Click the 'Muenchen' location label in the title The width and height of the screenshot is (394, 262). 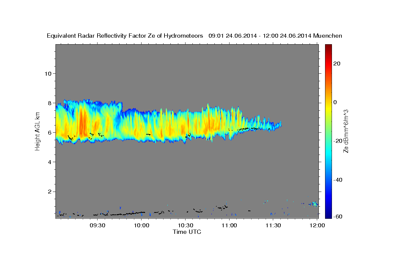click(328, 36)
